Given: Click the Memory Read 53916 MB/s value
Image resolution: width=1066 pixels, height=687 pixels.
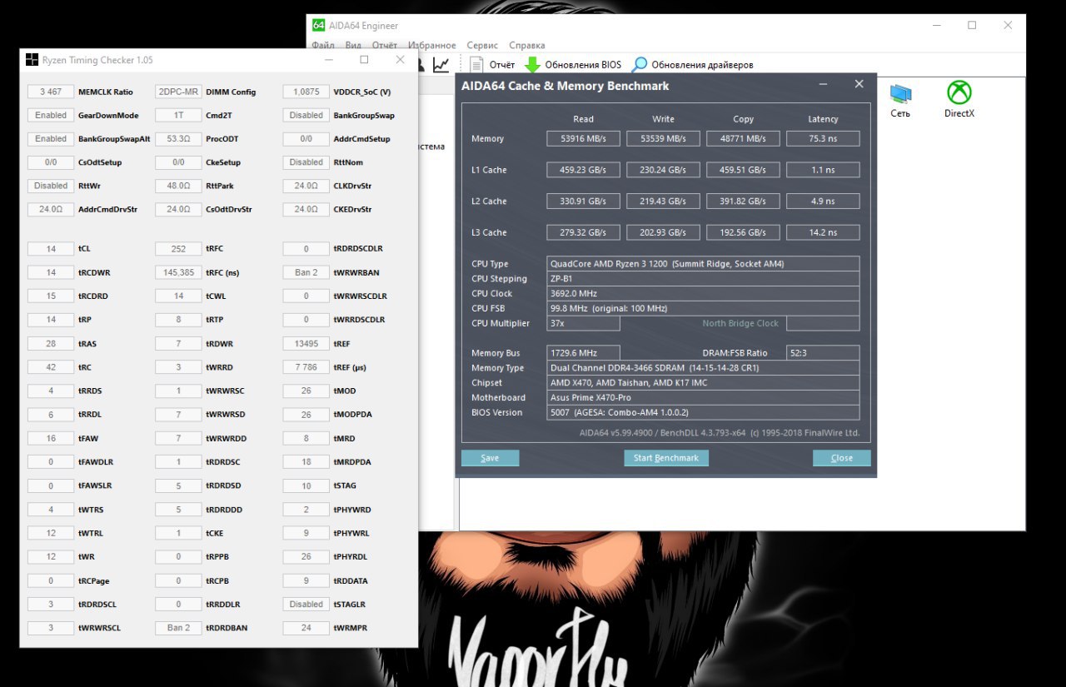Looking at the screenshot, I should (583, 138).
